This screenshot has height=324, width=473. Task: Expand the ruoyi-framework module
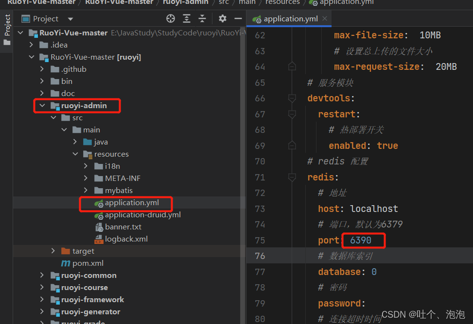click(x=42, y=299)
